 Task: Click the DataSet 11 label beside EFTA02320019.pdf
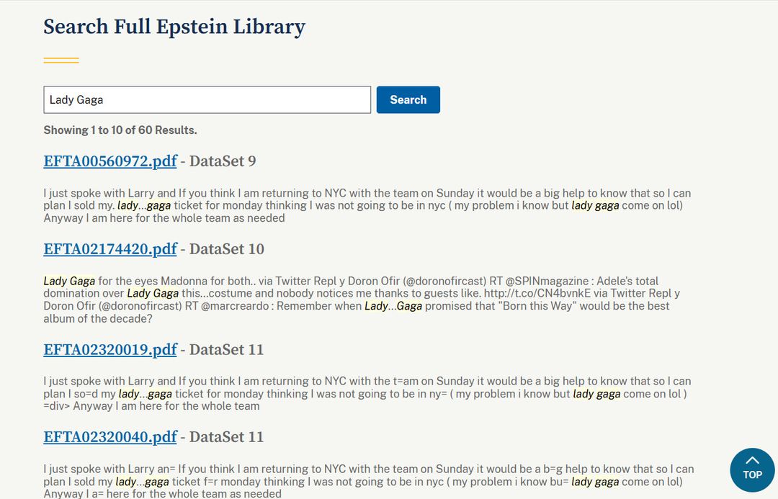click(226, 350)
